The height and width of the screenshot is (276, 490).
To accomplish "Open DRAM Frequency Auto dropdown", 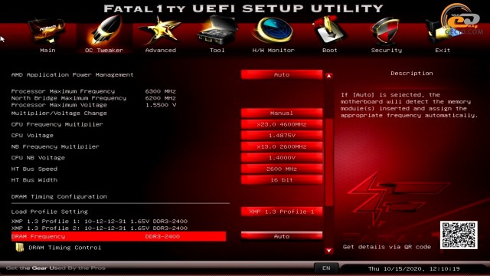I will [x=282, y=236].
